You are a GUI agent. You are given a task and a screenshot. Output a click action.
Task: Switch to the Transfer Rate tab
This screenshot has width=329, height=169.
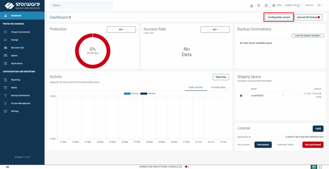tap(218, 88)
